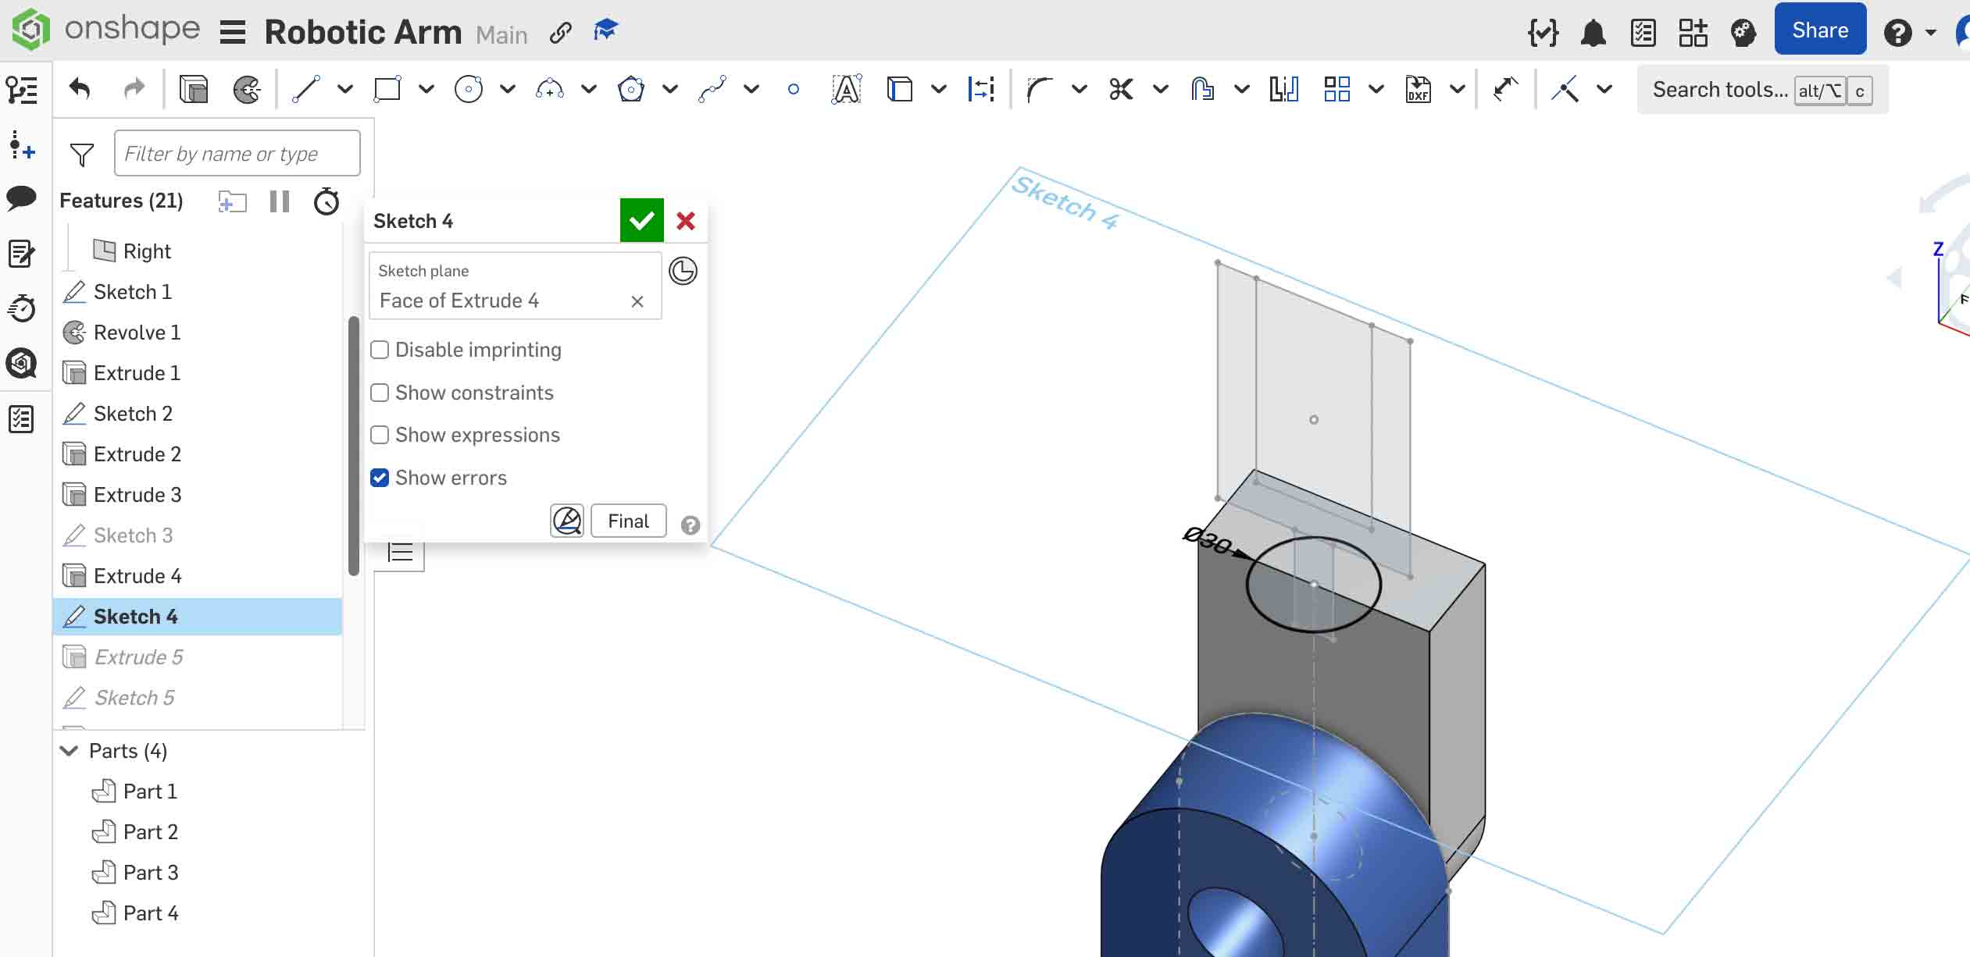Check the Show constraints box
Image resolution: width=1970 pixels, height=957 pixels.
tap(380, 393)
